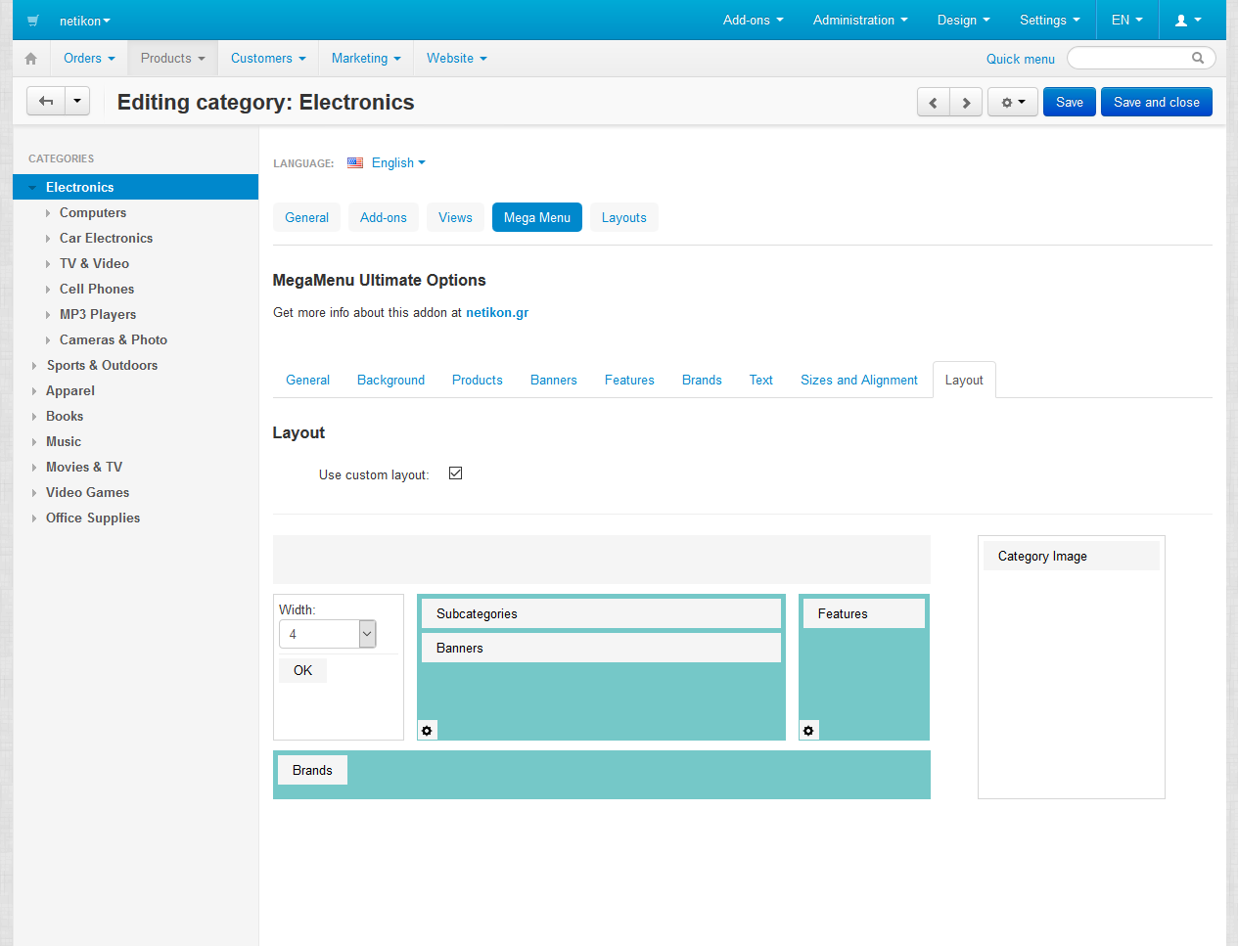
Task: Open gear settings in Subcategories layout block
Action: click(x=427, y=731)
